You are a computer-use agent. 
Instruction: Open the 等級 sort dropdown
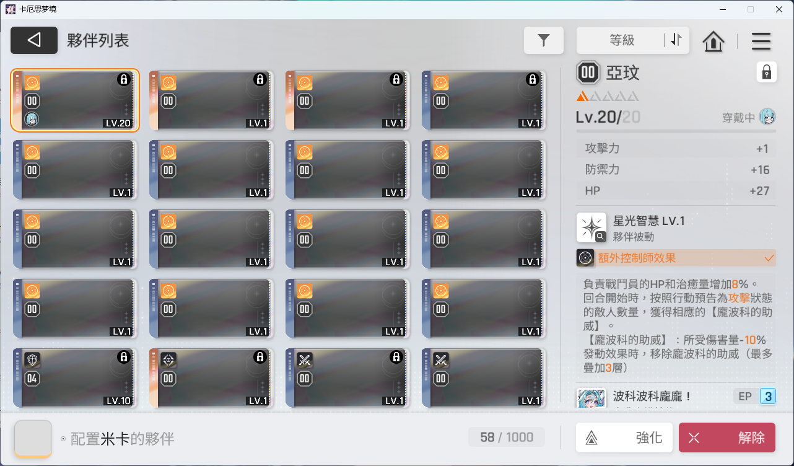pyautogui.click(x=621, y=40)
